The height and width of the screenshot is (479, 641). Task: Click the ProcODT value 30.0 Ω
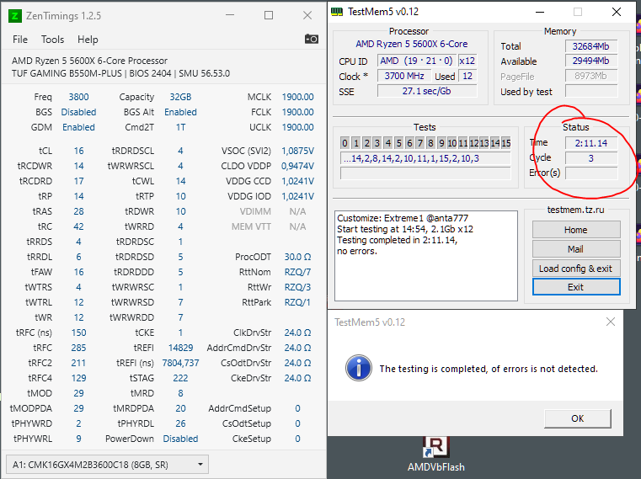[297, 257]
